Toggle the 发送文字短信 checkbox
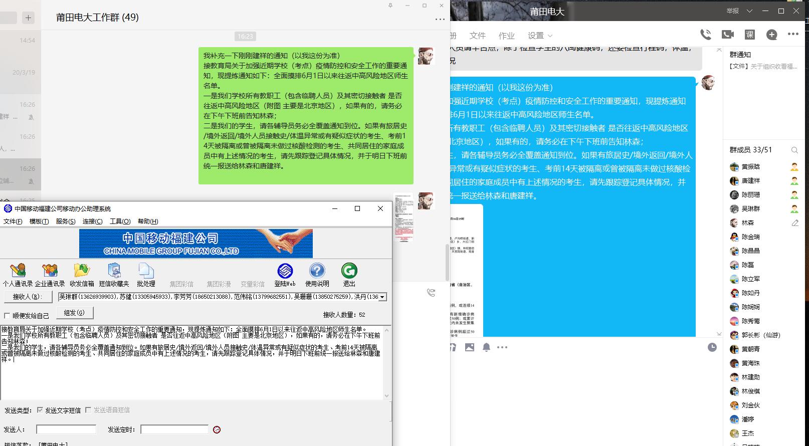This screenshot has height=446, width=809. tap(40, 410)
